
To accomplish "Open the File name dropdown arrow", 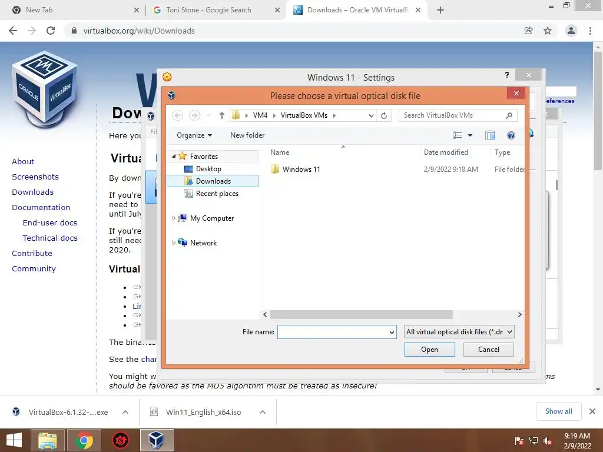I will click(392, 332).
